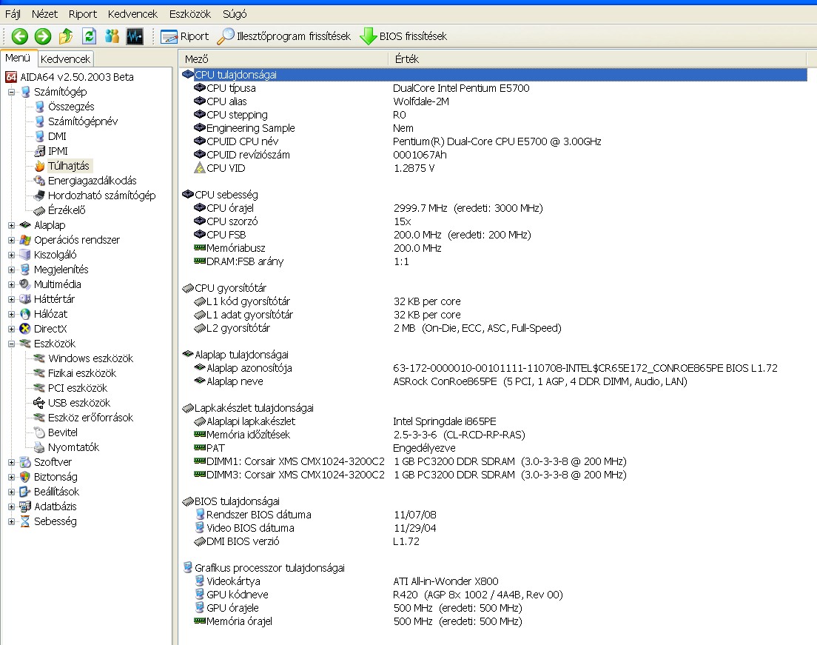Open the Riport menu
Image resolution: width=817 pixels, height=645 pixels.
click(83, 14)
